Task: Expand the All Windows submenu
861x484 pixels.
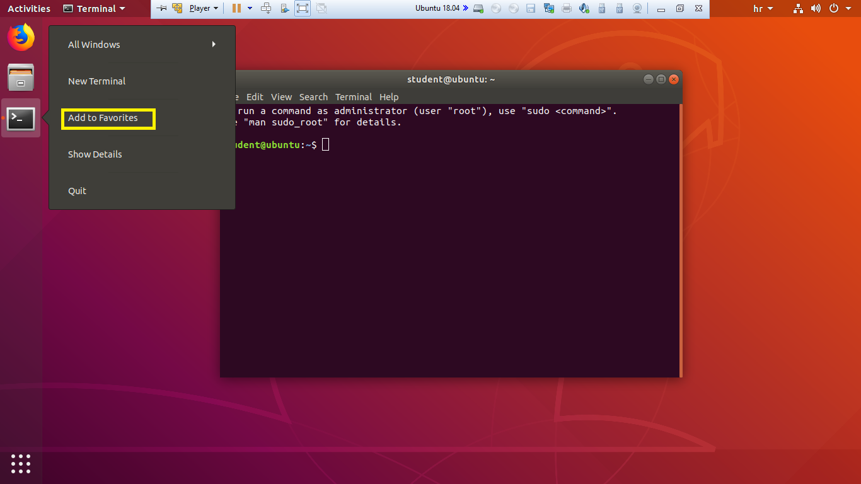Action: [142, 45]
